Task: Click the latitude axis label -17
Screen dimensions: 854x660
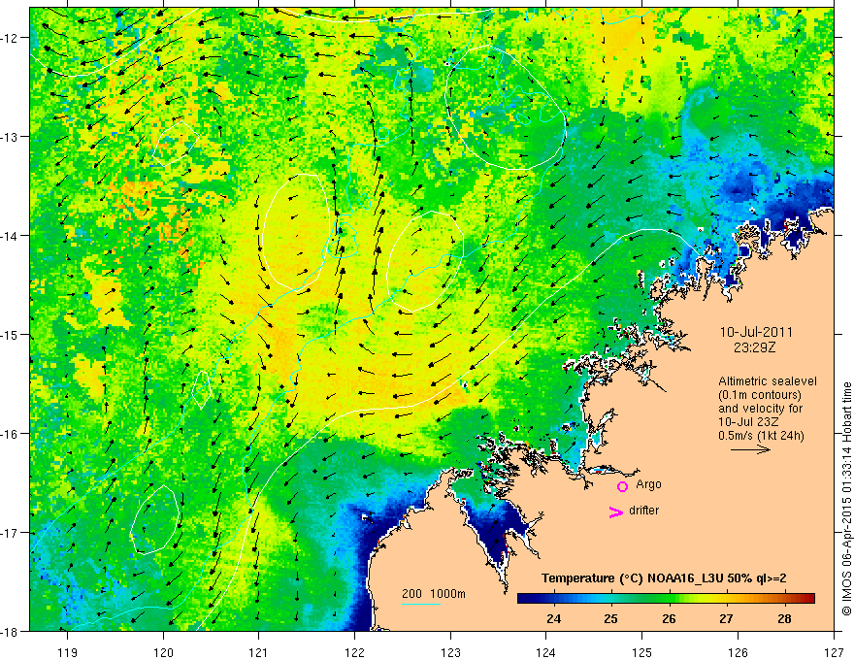Action: point(11,532)
